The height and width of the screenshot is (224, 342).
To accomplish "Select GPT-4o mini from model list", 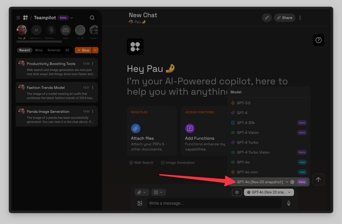I will 269,172.
